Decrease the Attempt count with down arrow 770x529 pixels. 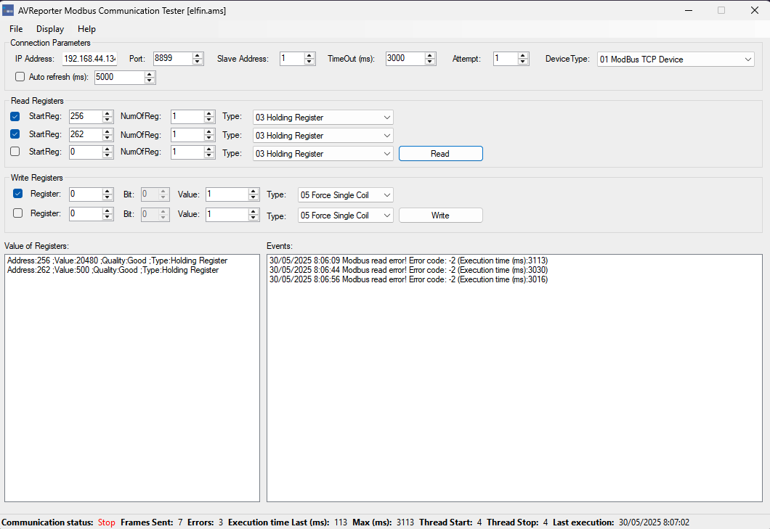523,62
